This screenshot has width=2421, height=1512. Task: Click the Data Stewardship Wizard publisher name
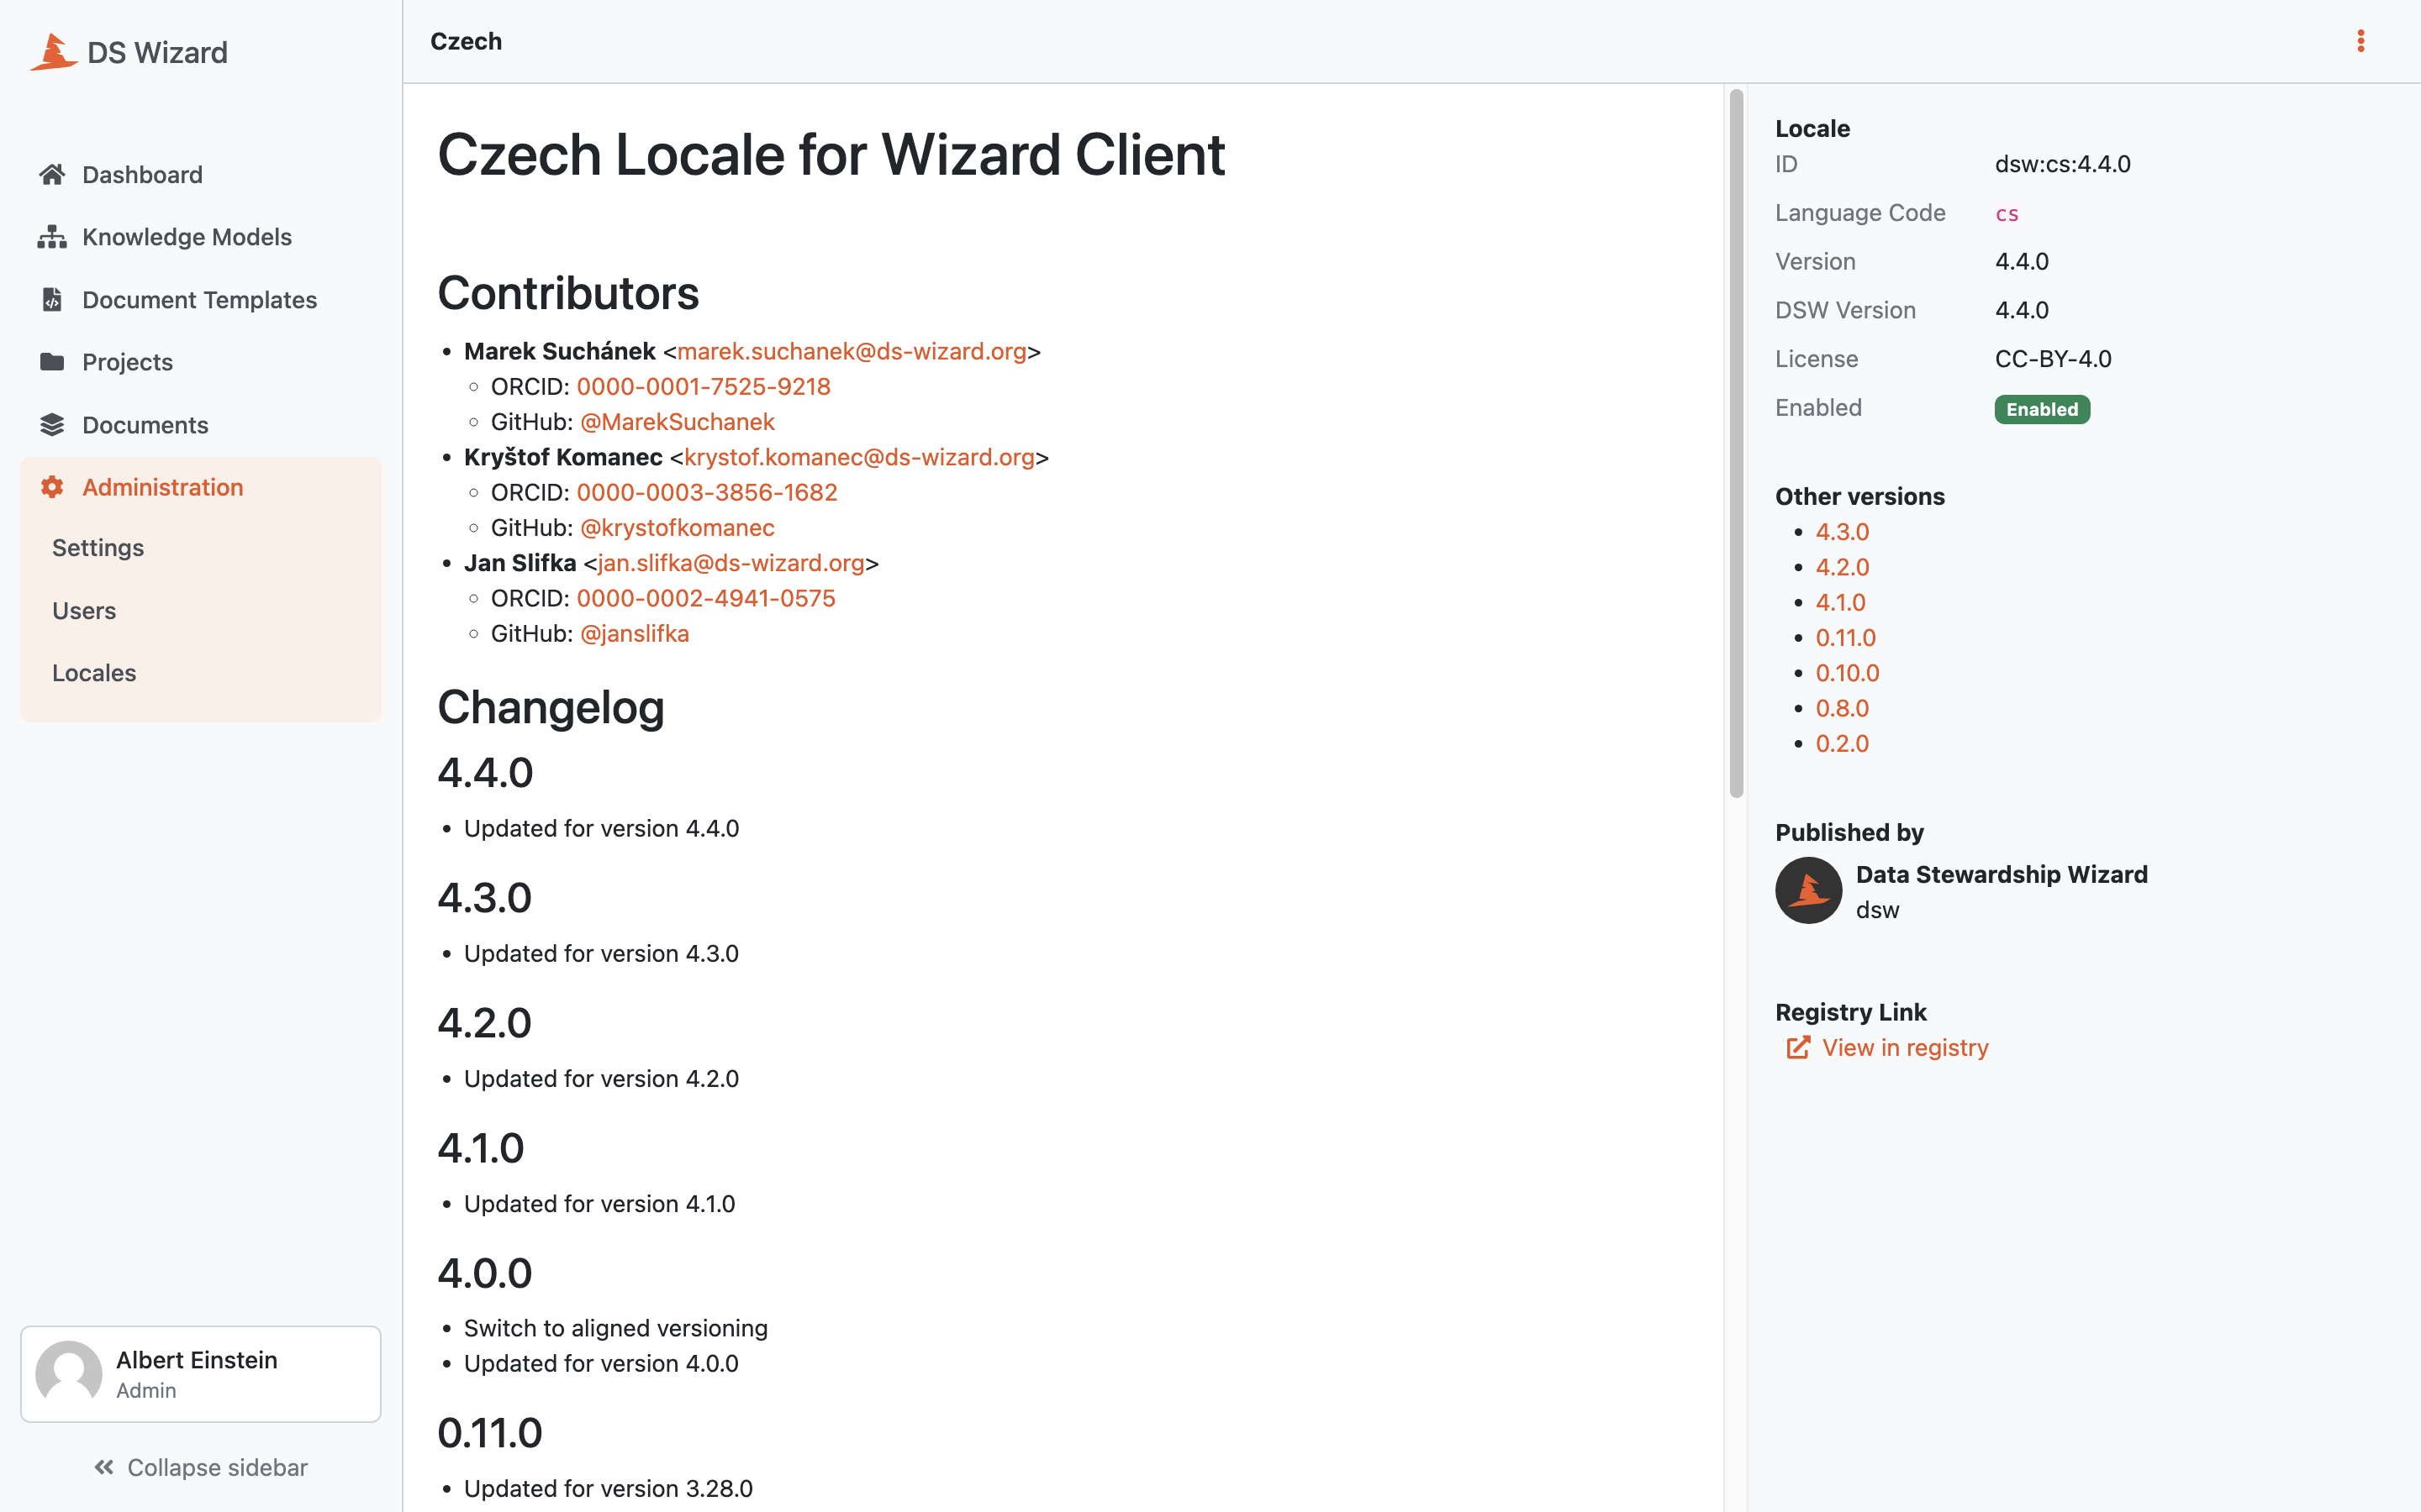point(2002,875)
